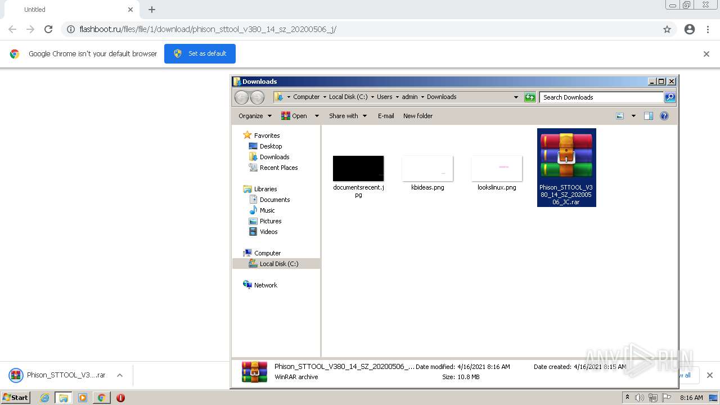
Task: Open the Share with menu
Action: tap(348, 116)
